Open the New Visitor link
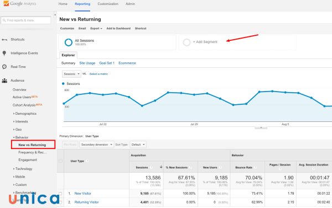The width and height of the screenshot is (332, 208). click(x=83, y=194)
